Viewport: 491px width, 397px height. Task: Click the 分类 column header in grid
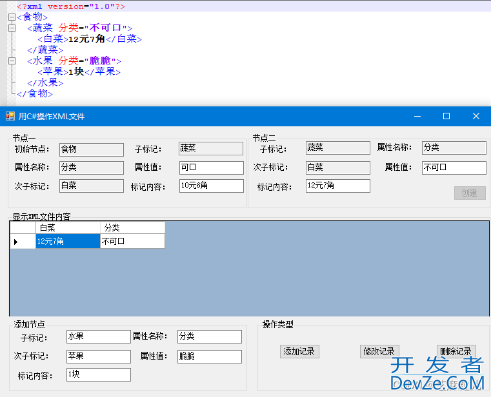pos(132,228)
